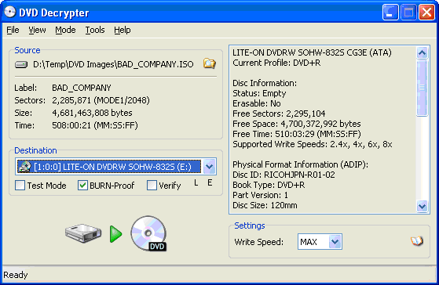Screen dimensions: 439x285
Task: Open the Mode menu
Action: [65, 30]
